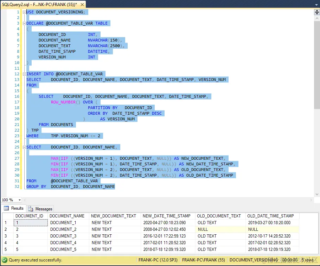Click the horizontal scrollbar left arrow
This screenshot has width=320, height=266.
pos(25,200)
